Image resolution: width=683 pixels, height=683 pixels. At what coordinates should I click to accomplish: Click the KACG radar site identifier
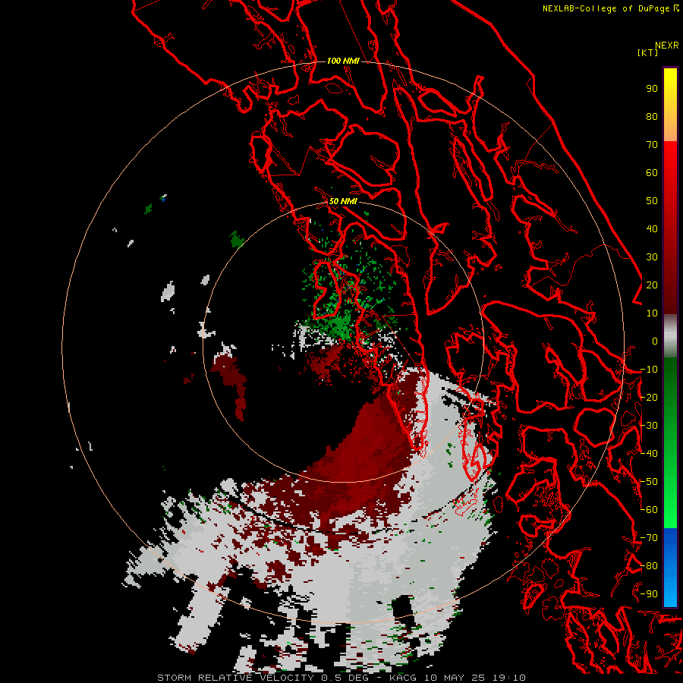[x=402, y=678]
